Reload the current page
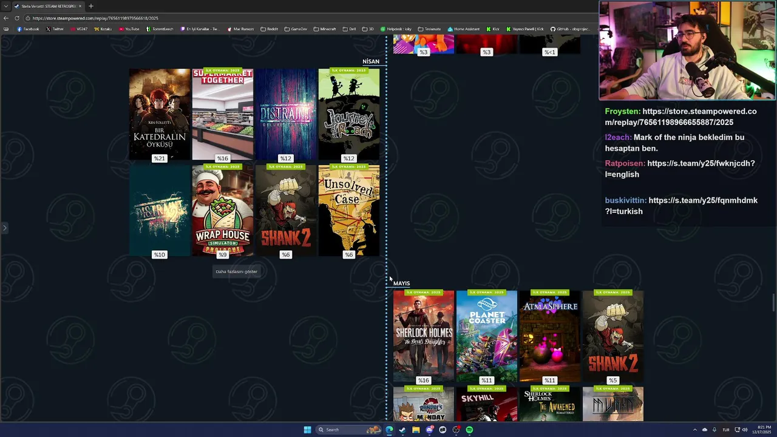 (17, 18)
